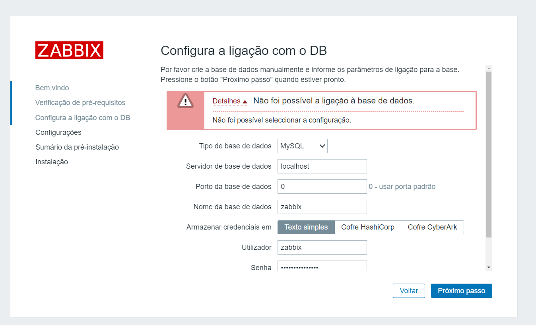Click the ZABBIX logo
This screenshot has height=325, width=536.
tap(69, 51)
